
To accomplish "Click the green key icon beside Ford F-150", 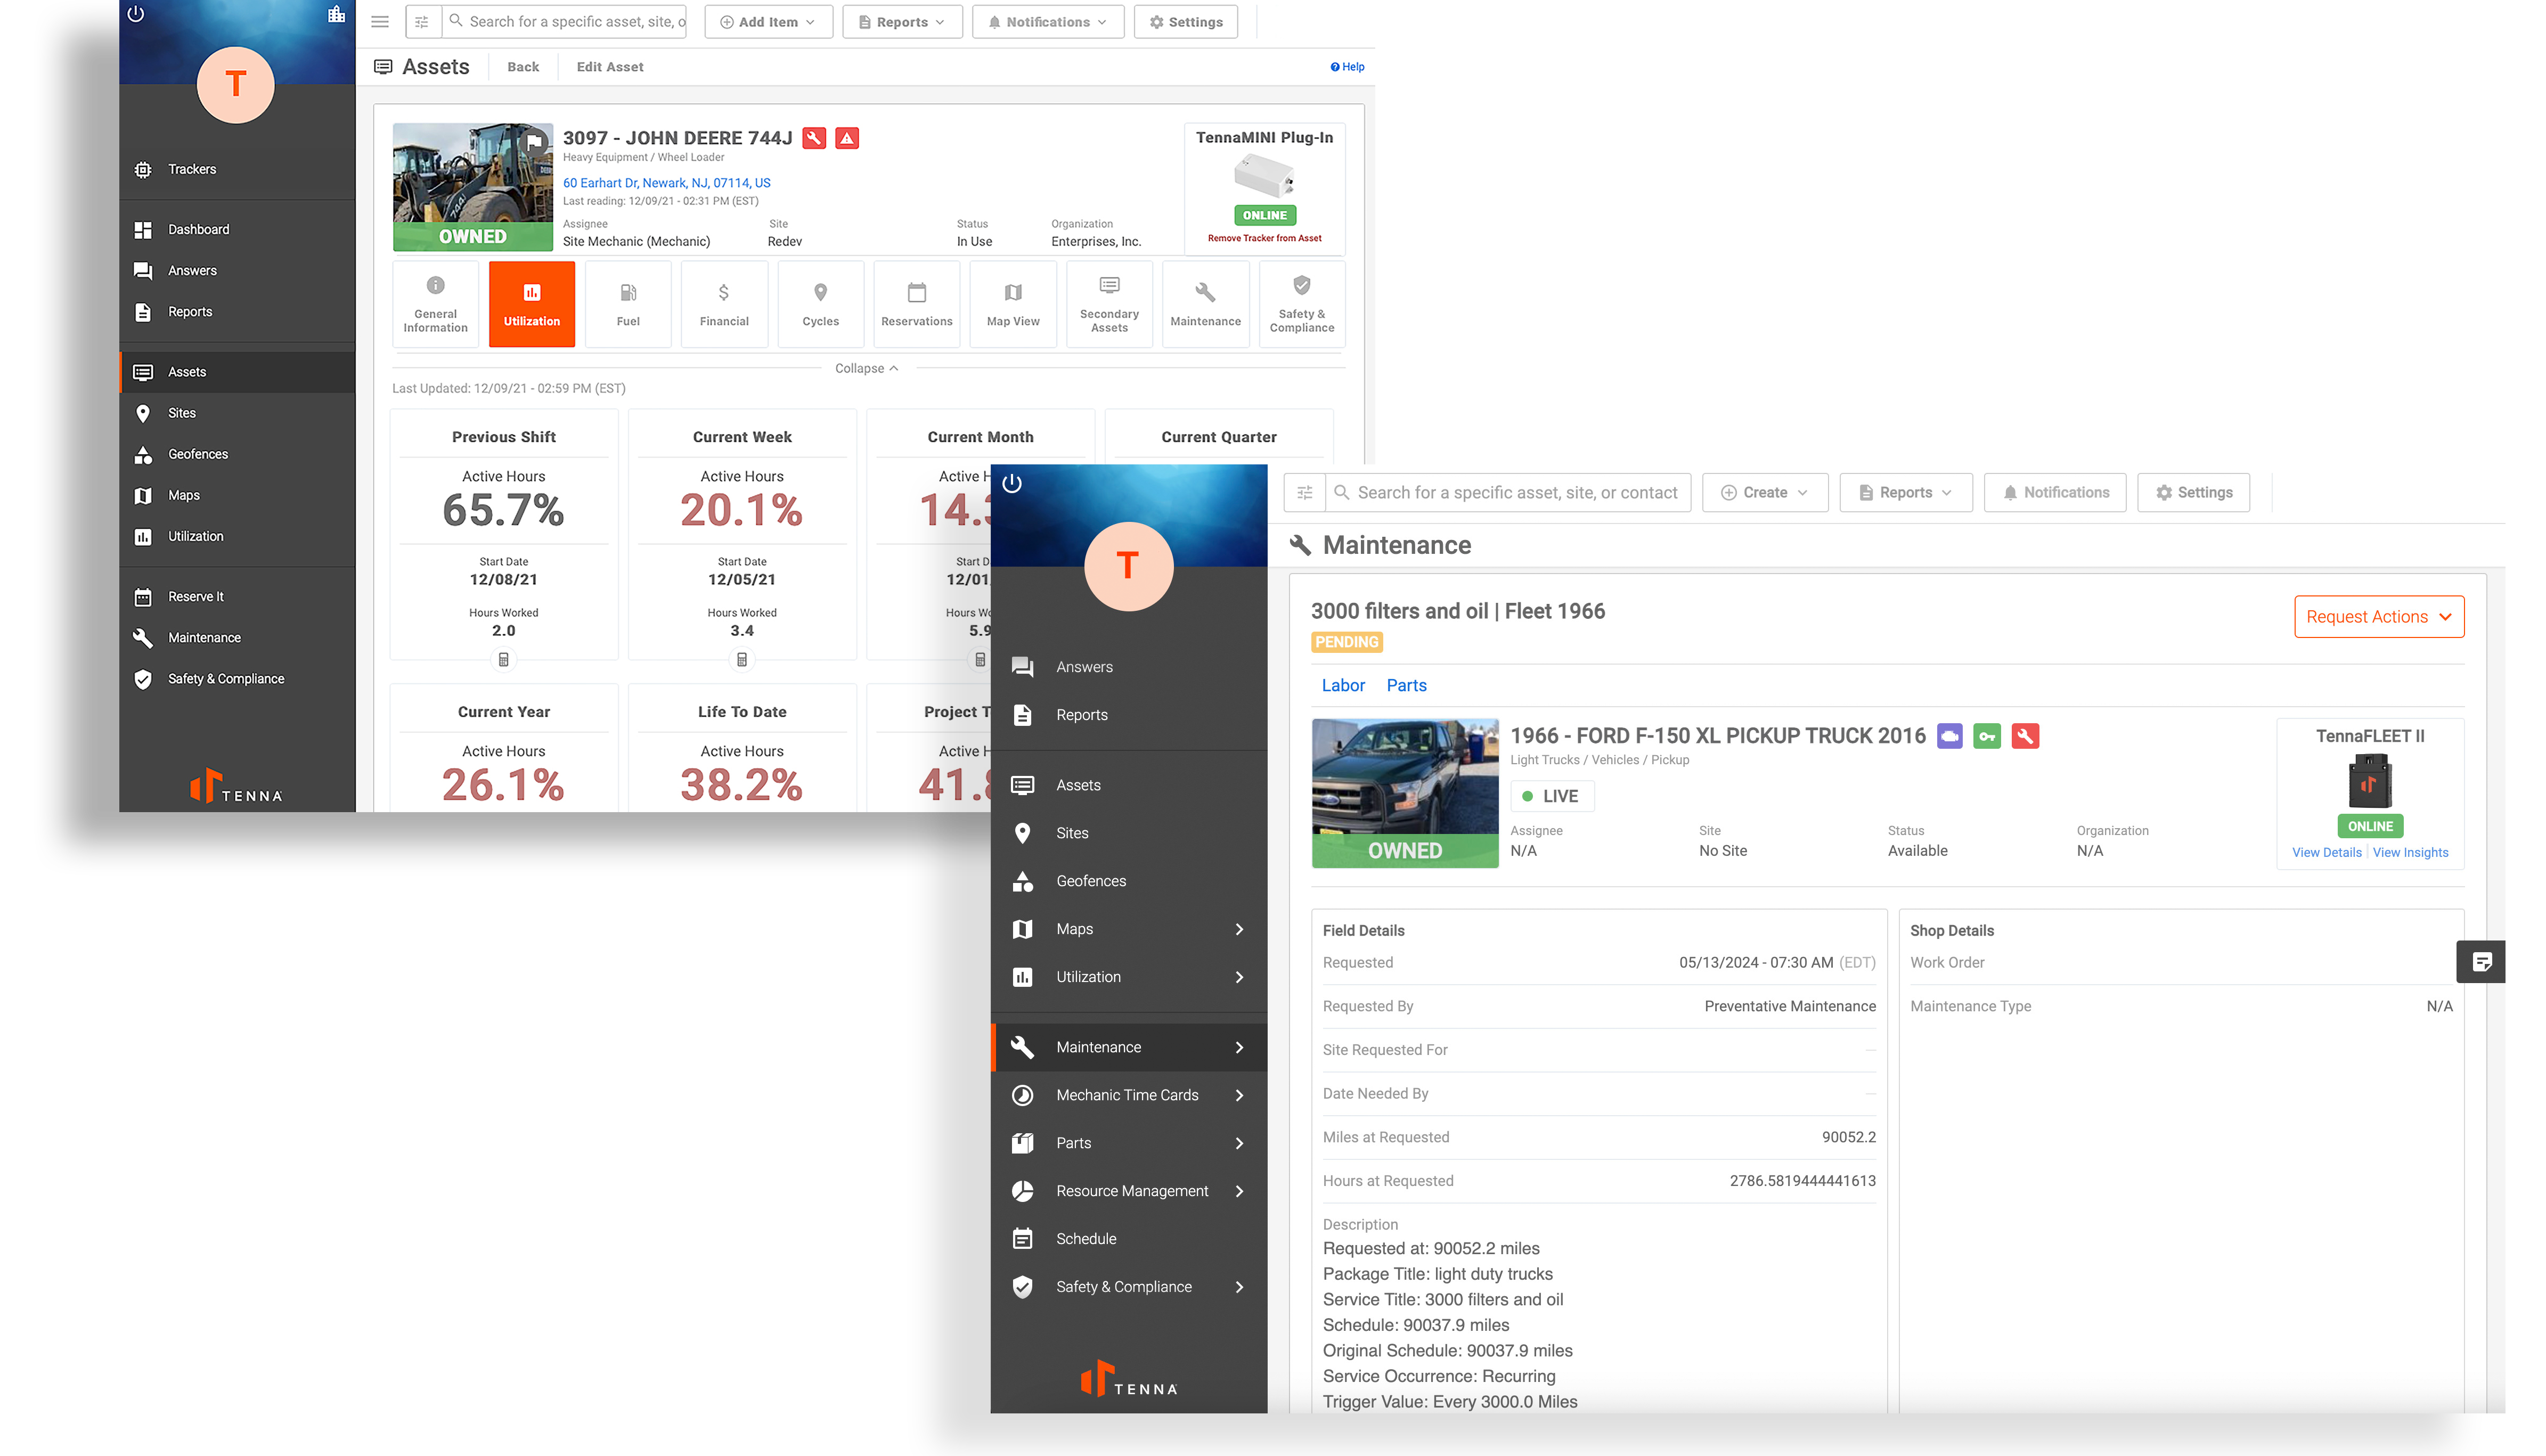I will [1987, 736].
